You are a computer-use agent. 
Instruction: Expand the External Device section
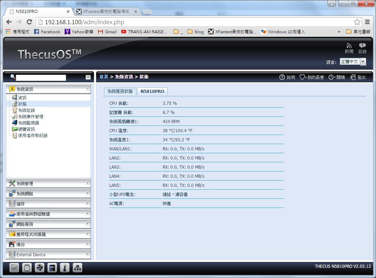click(x=87, y=254)
